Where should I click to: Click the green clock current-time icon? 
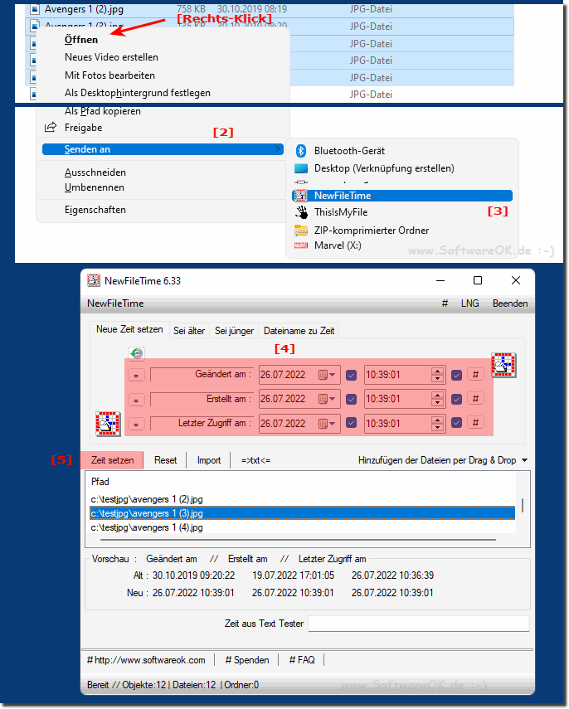(x=137, y=353)
